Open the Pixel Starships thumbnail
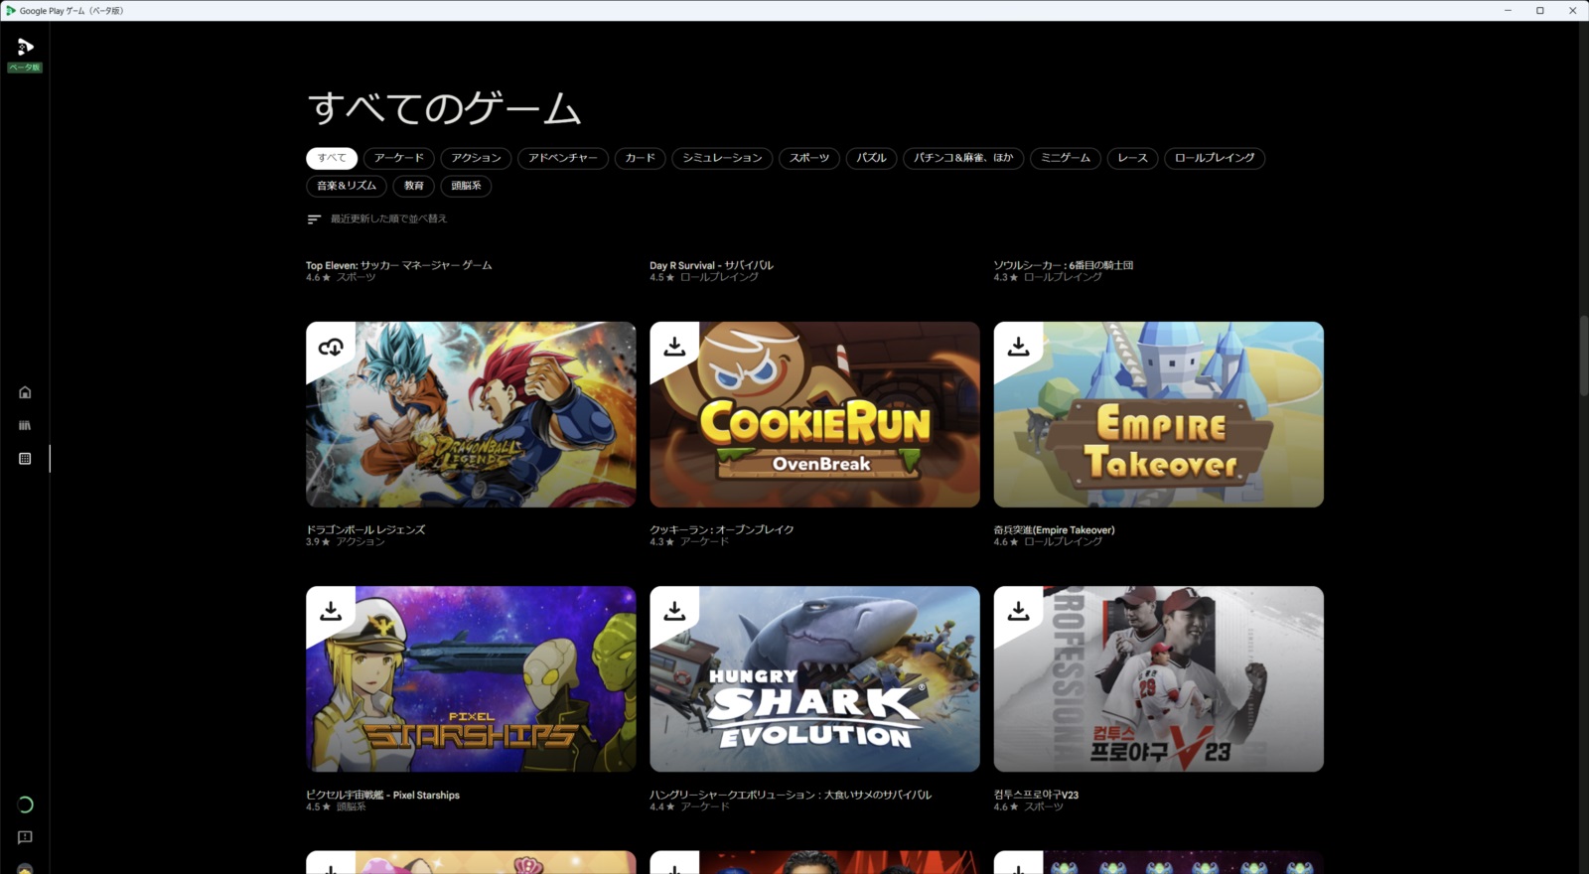Image resolution: width=1589 pixels, height=874 pixels. (471, 678)
